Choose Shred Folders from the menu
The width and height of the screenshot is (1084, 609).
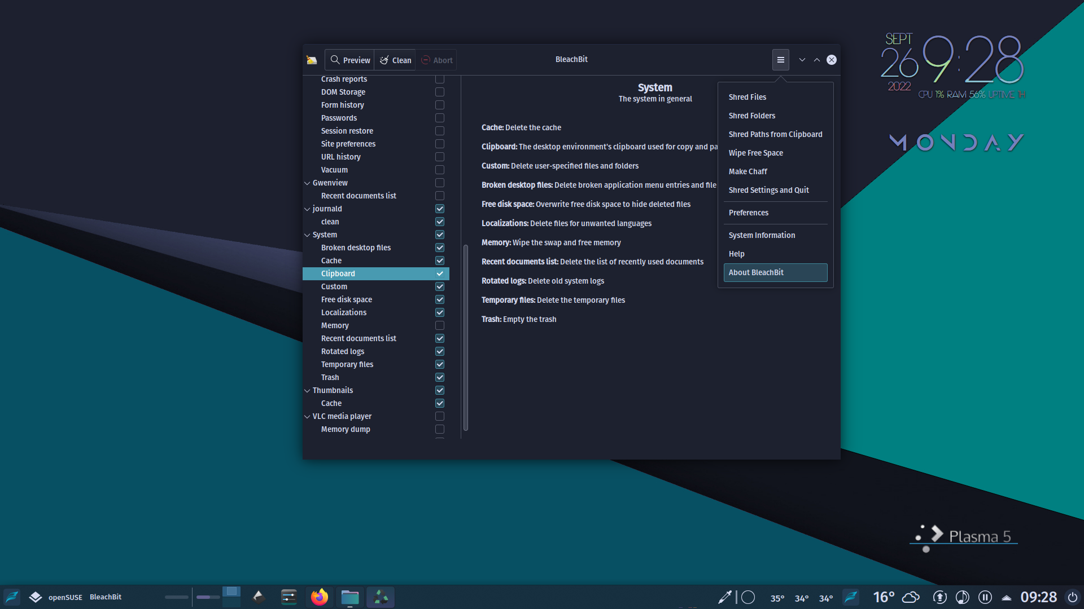[775, 116]
